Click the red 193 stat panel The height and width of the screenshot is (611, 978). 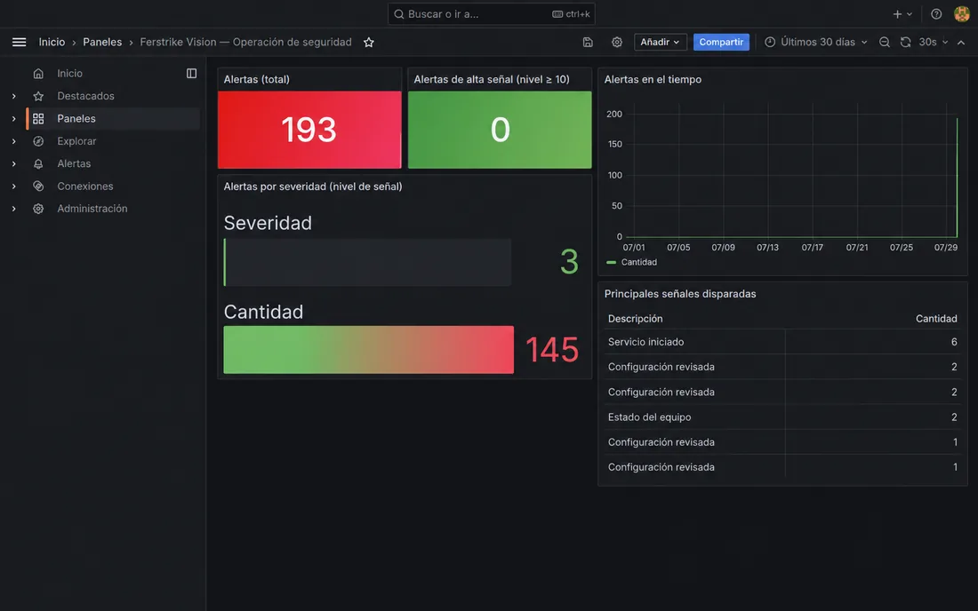click(309, 130)
